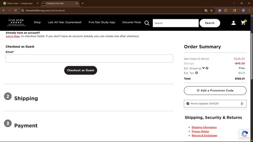Click the translate page icon
253x142 pixels.
206,11
